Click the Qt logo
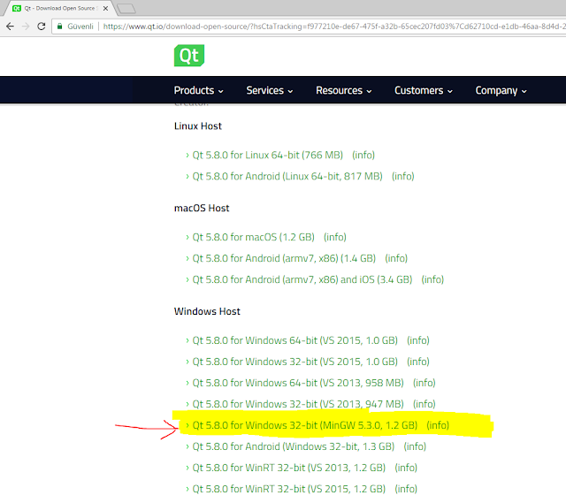566x503 pixels. pyautogui.click(x=189, y=56)
